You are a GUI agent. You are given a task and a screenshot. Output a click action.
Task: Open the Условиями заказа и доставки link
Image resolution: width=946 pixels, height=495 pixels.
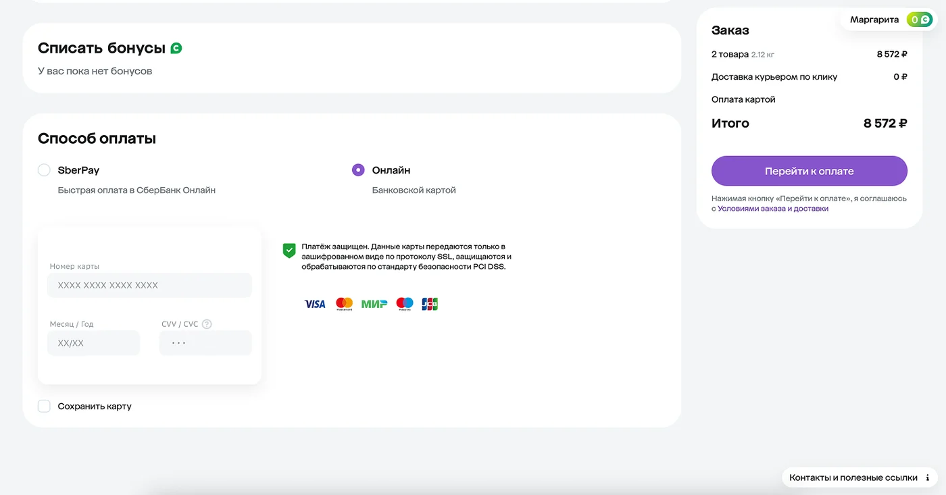[x=773, y=209]
